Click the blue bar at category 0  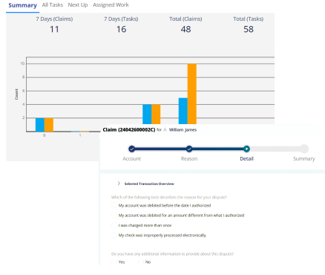[x=40, y=125]
